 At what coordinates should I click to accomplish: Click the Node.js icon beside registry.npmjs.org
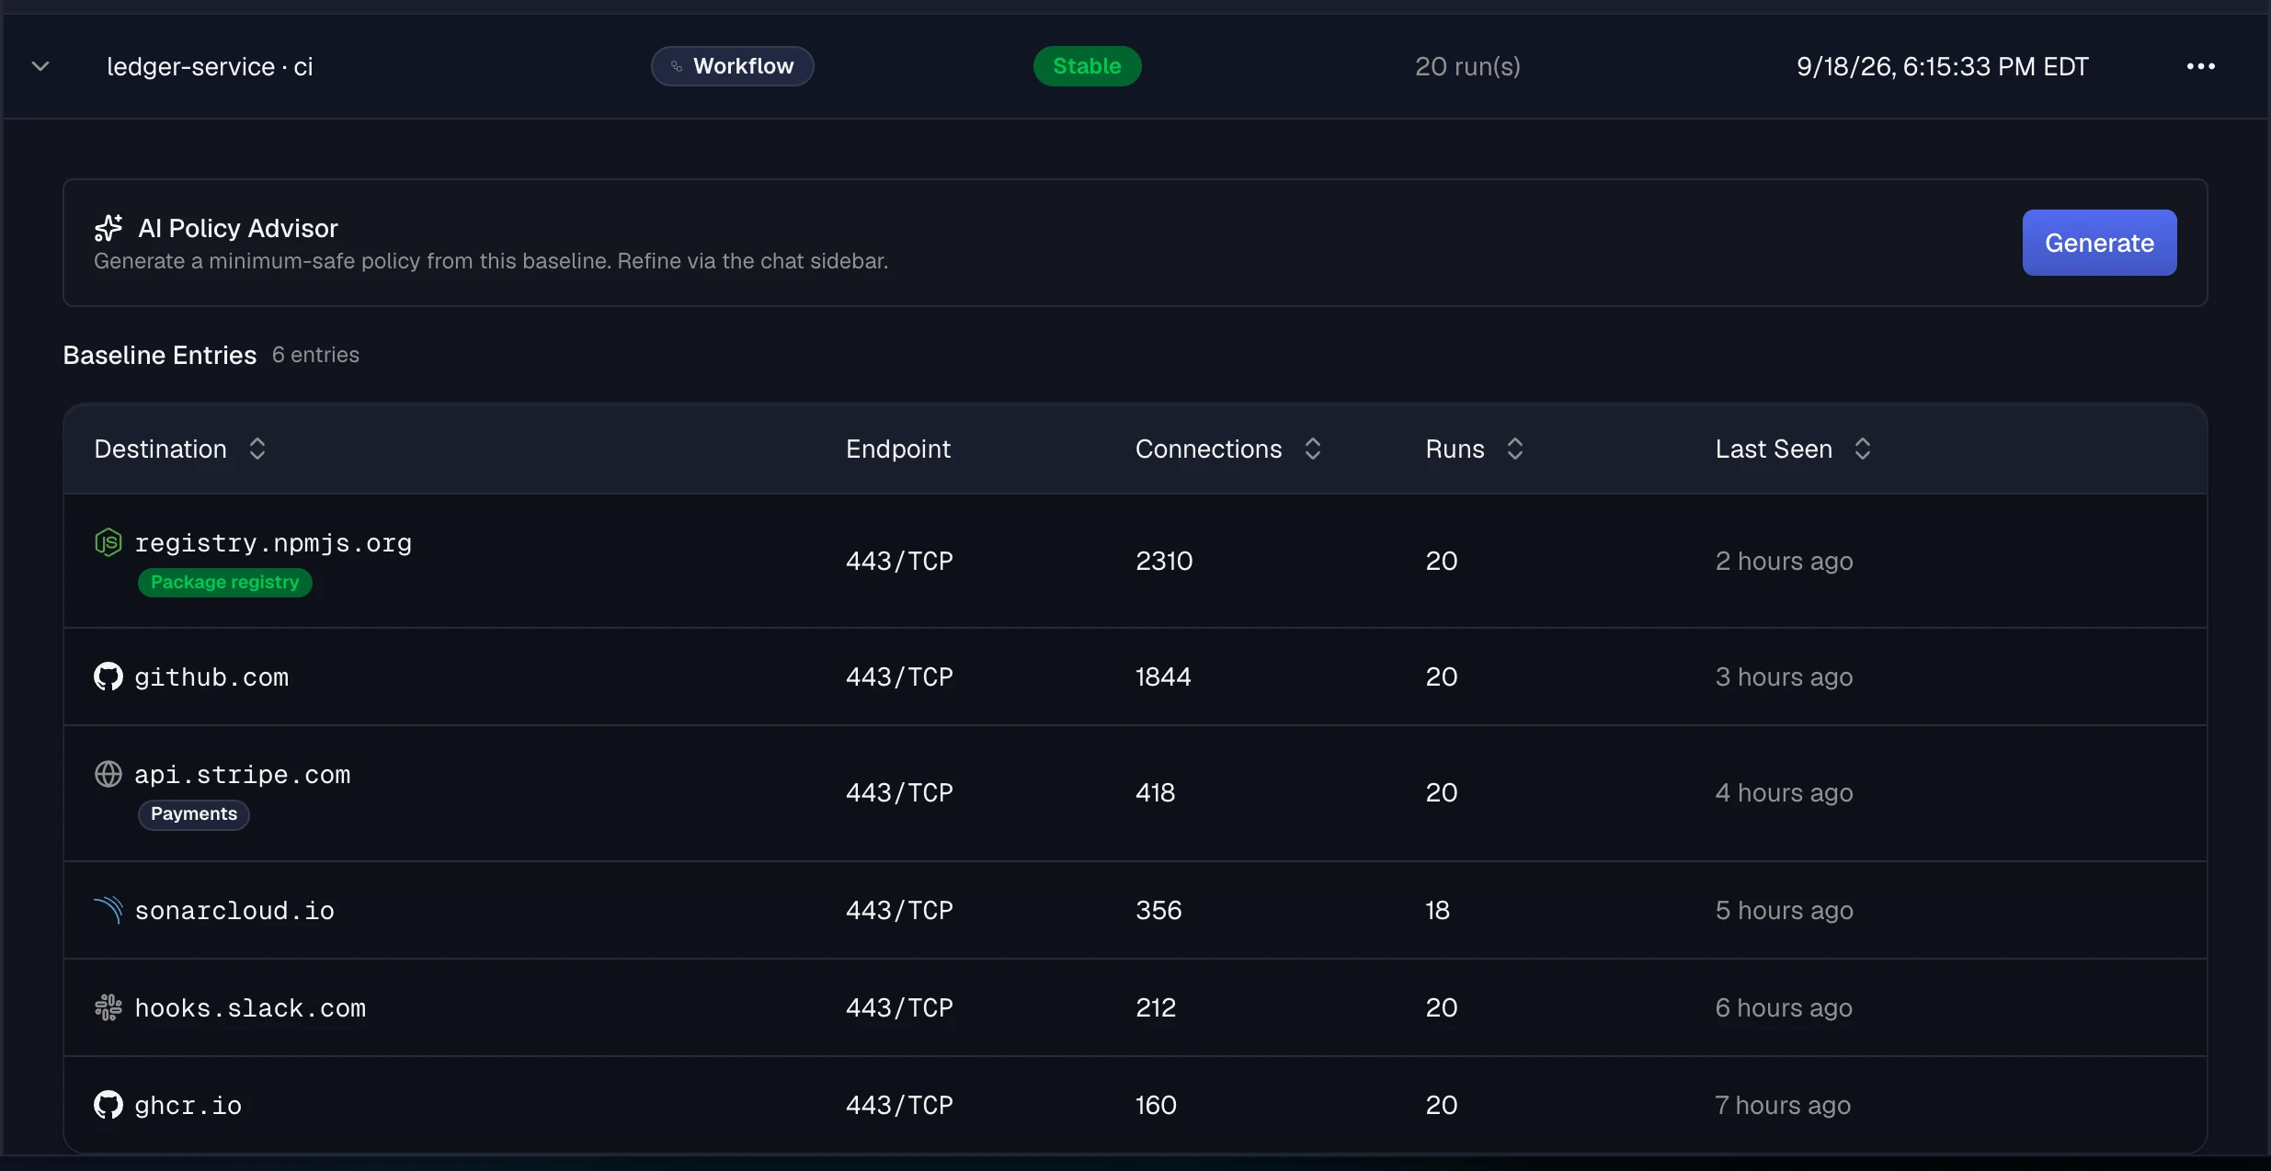tap(108, 542)
